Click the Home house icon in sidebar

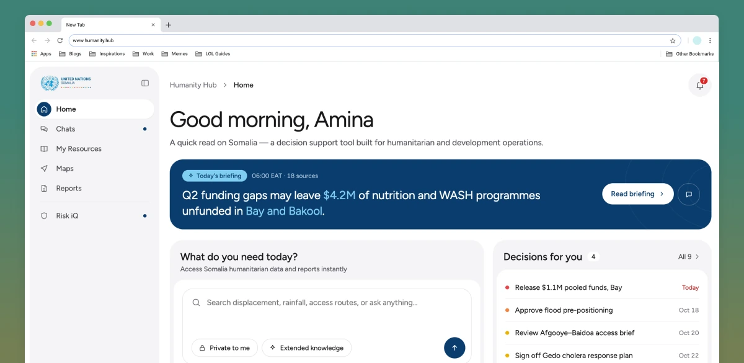point(44,109)
